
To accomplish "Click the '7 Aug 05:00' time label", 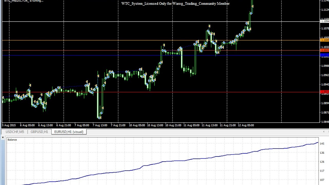I will click(x=82, y=125).
